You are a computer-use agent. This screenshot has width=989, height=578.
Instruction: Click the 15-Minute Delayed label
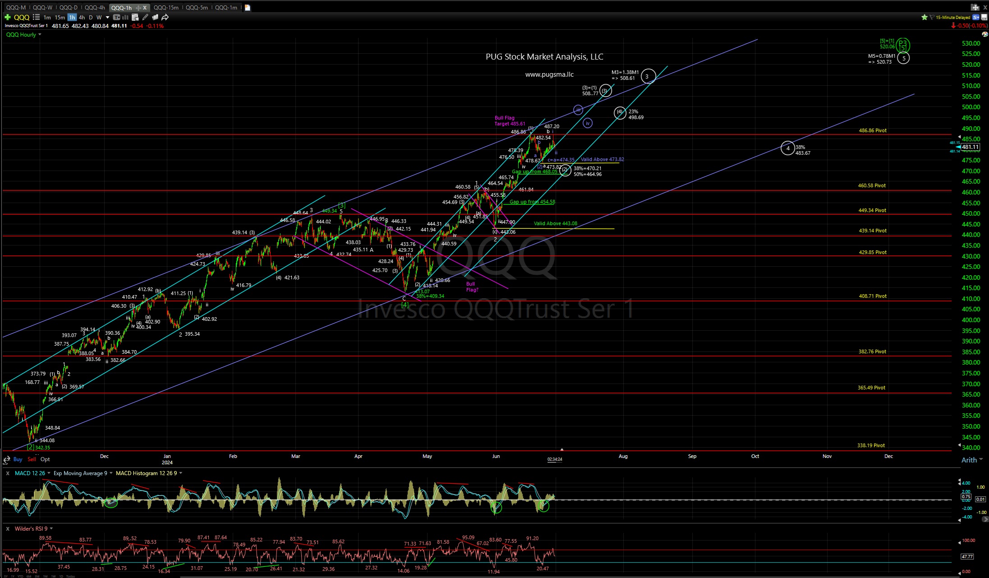tap(953, 17)
